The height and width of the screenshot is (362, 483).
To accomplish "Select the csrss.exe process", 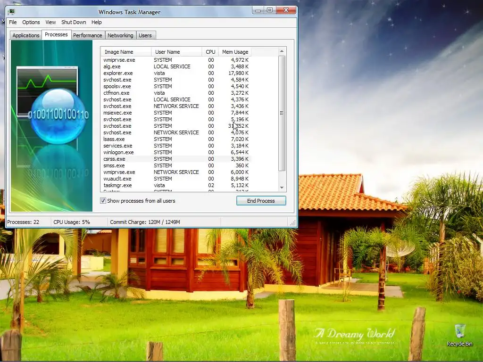I will (176, 159).
